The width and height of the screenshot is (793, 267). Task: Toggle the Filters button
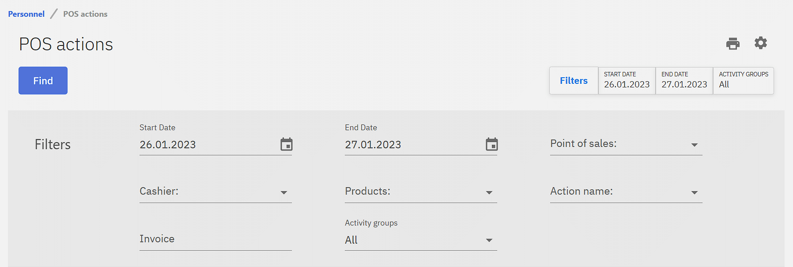click(x=574, y=81)
